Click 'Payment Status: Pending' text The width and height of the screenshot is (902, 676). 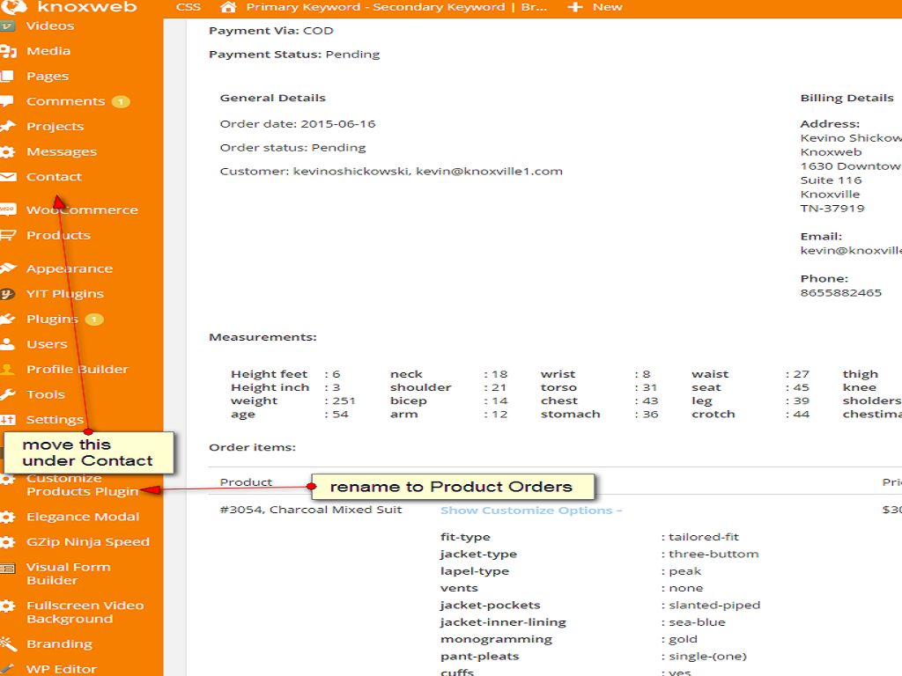pos(294,55)
